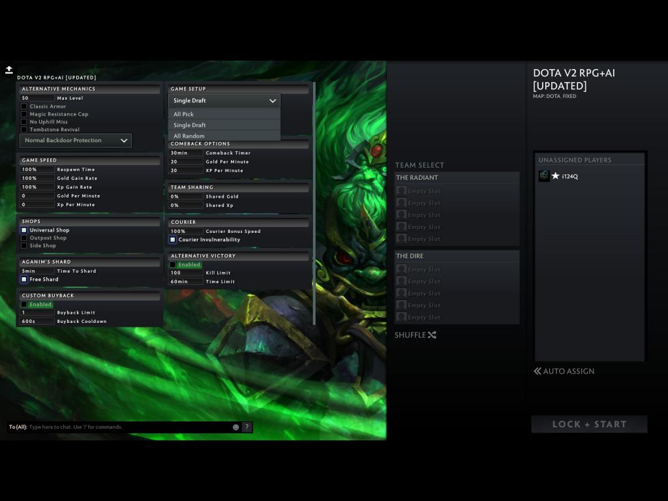Viewport: 668px width, 501px height.
Task: Click the Auto Assign button label
Action: (x=569, y=371)
